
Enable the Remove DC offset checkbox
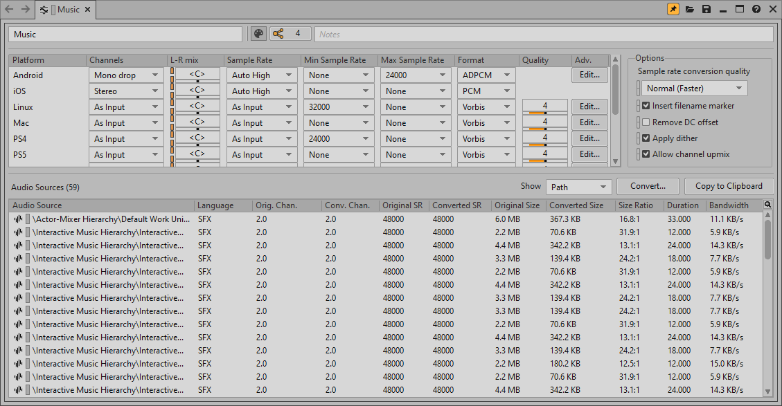646,122
